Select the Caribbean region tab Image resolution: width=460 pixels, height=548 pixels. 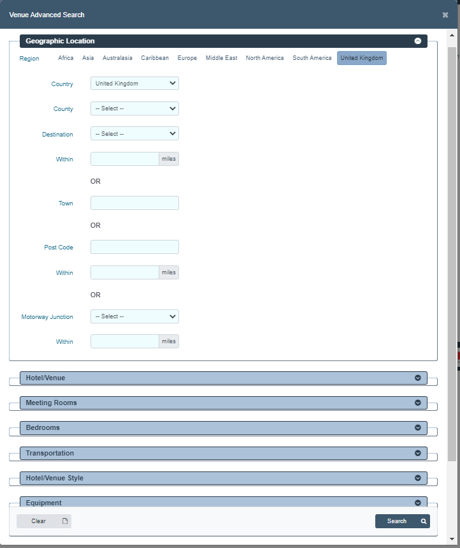[x=155, y=58]
